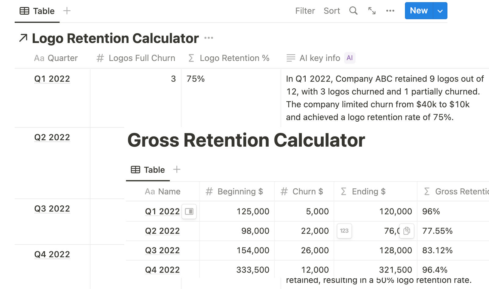This screenshot has width=489, height=289.
Task: Open the Filter options
Action: (x=305, y=11)
